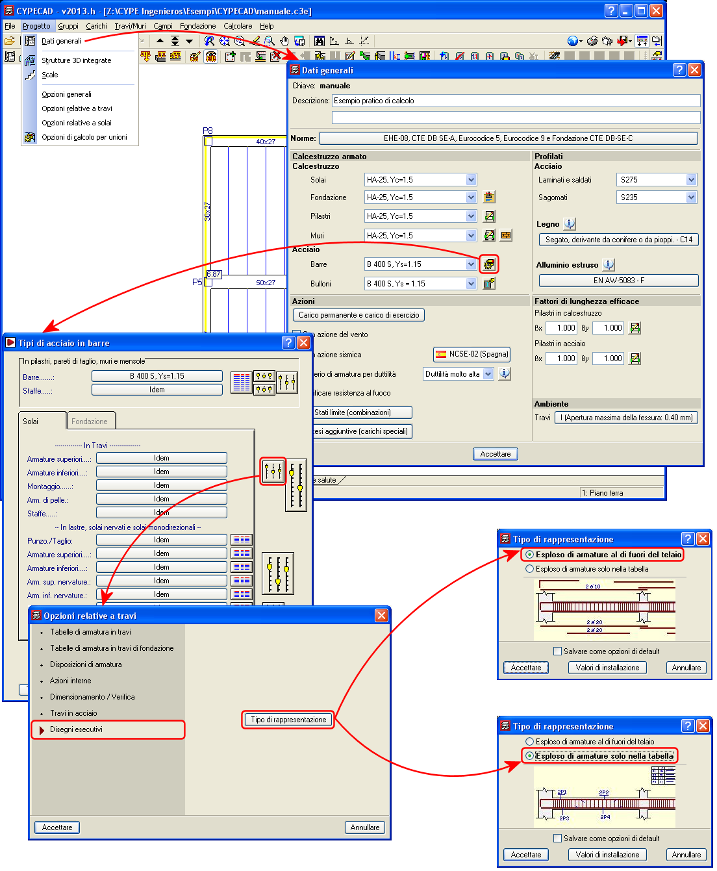This screenshot has height=871, width=717.
Task: Click Annullare in Opzioni relative a travi
Action: point(365,827)
